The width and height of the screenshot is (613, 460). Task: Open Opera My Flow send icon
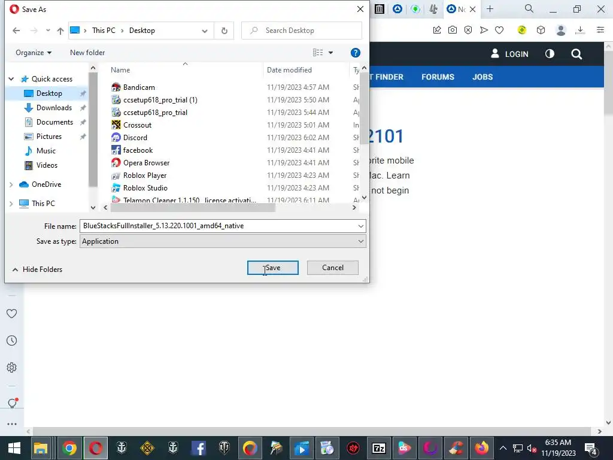click(x=484, y=30)
